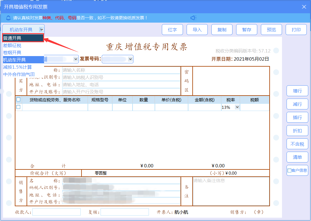The width and height of the screenshot is (311, 221).
Task: Open the 发票号码 dropdown
Action: coord(130,59)
